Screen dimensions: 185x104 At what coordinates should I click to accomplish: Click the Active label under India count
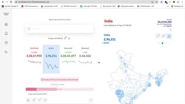(106, 43)
